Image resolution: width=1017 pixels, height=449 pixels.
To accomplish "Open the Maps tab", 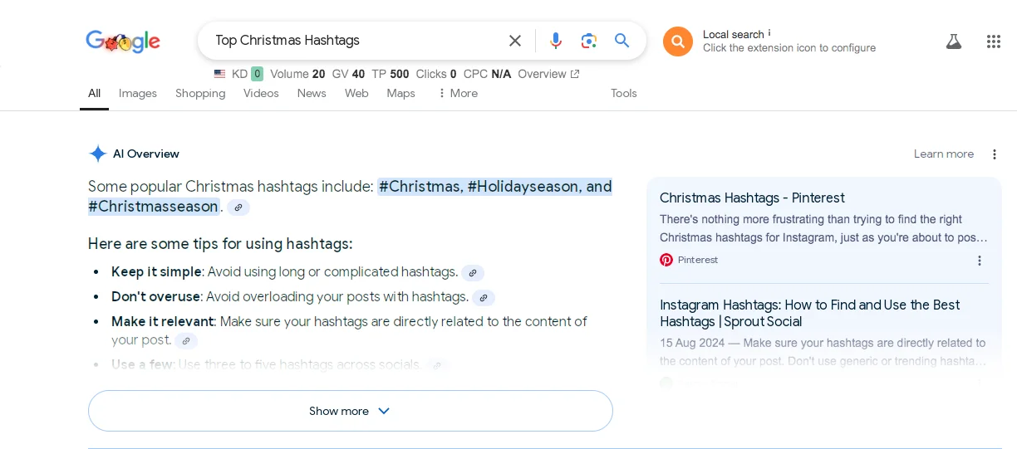I will coord(400,93).
